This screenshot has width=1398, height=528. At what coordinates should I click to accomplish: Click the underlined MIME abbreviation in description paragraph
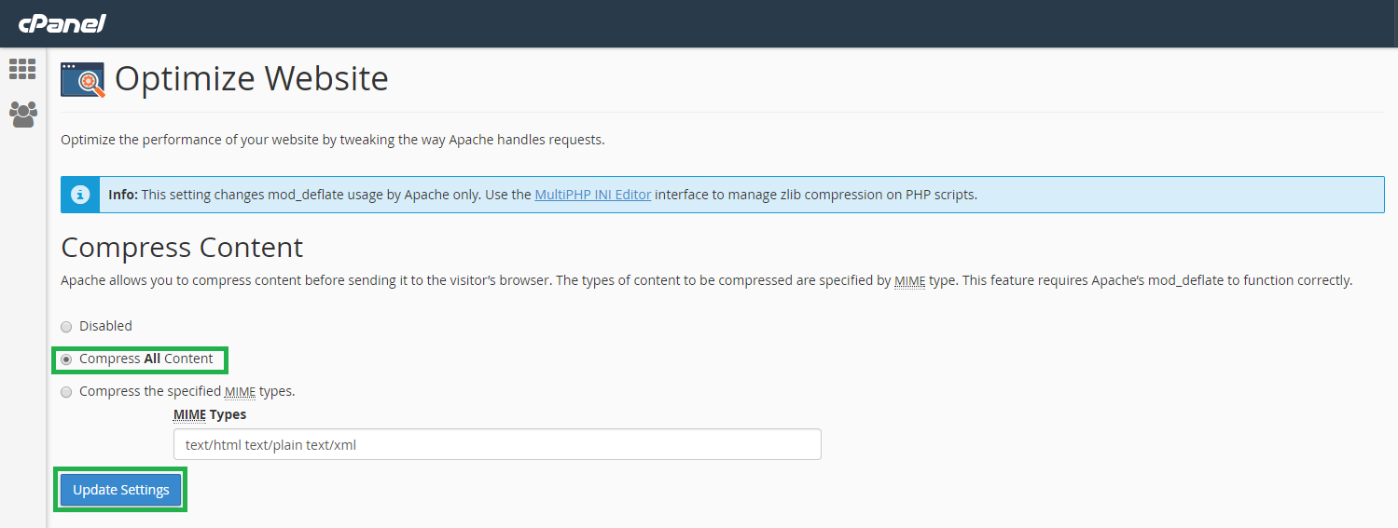pos(909,280)
